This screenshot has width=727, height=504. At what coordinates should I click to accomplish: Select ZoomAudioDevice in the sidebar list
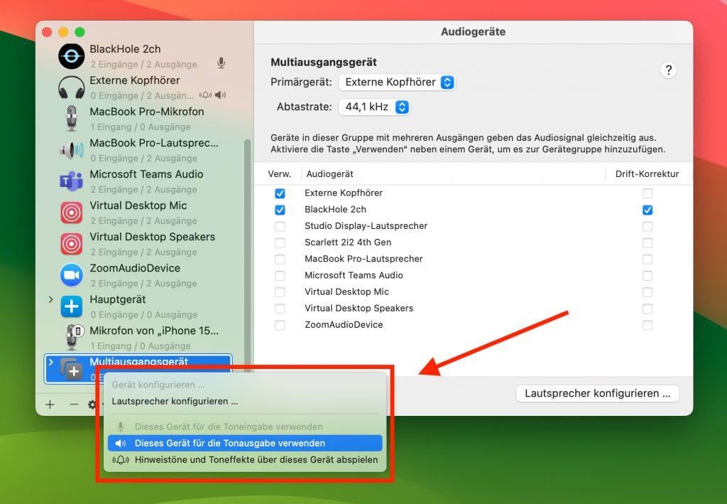pyautogui.click(x=139, y=275)
